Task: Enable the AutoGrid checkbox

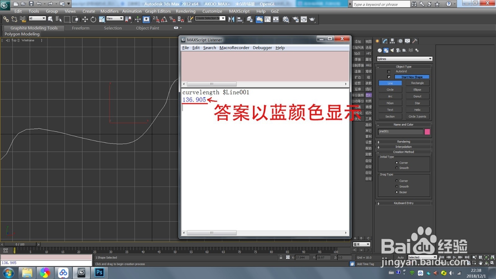Action: (x=389, y=72)
